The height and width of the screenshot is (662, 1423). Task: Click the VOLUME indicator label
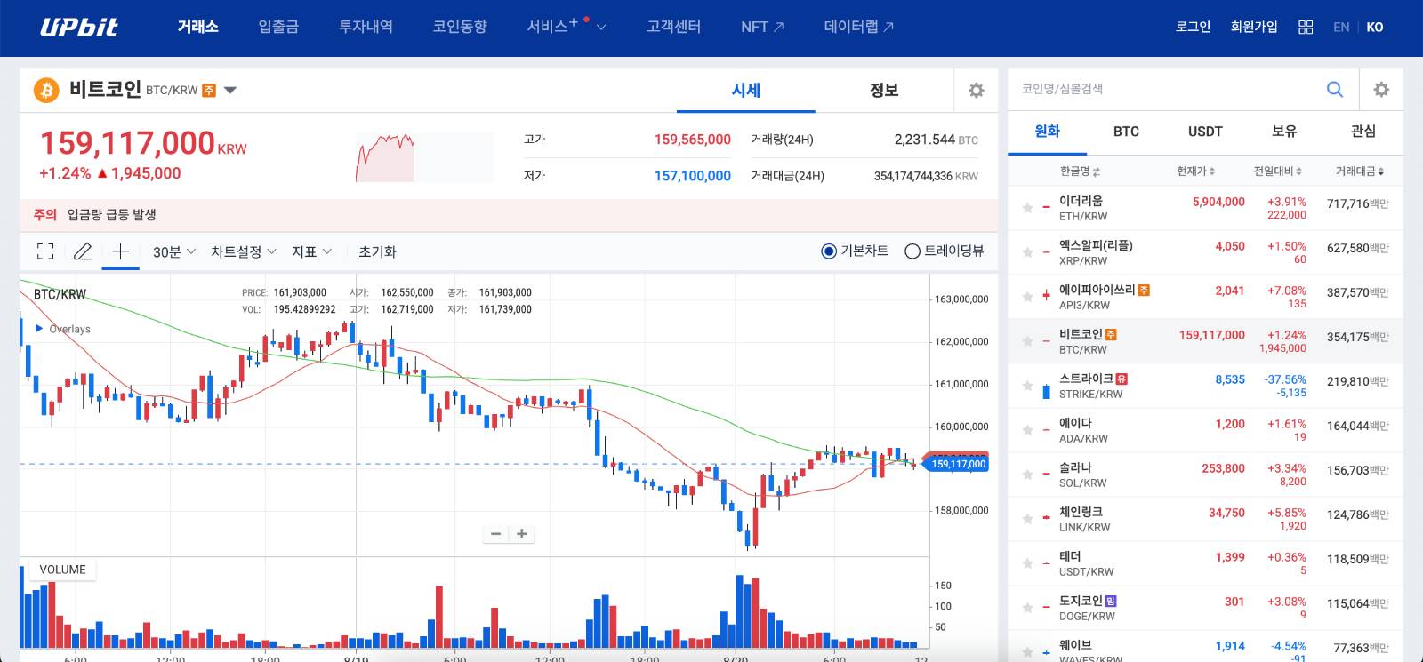(x=62, y=570)
